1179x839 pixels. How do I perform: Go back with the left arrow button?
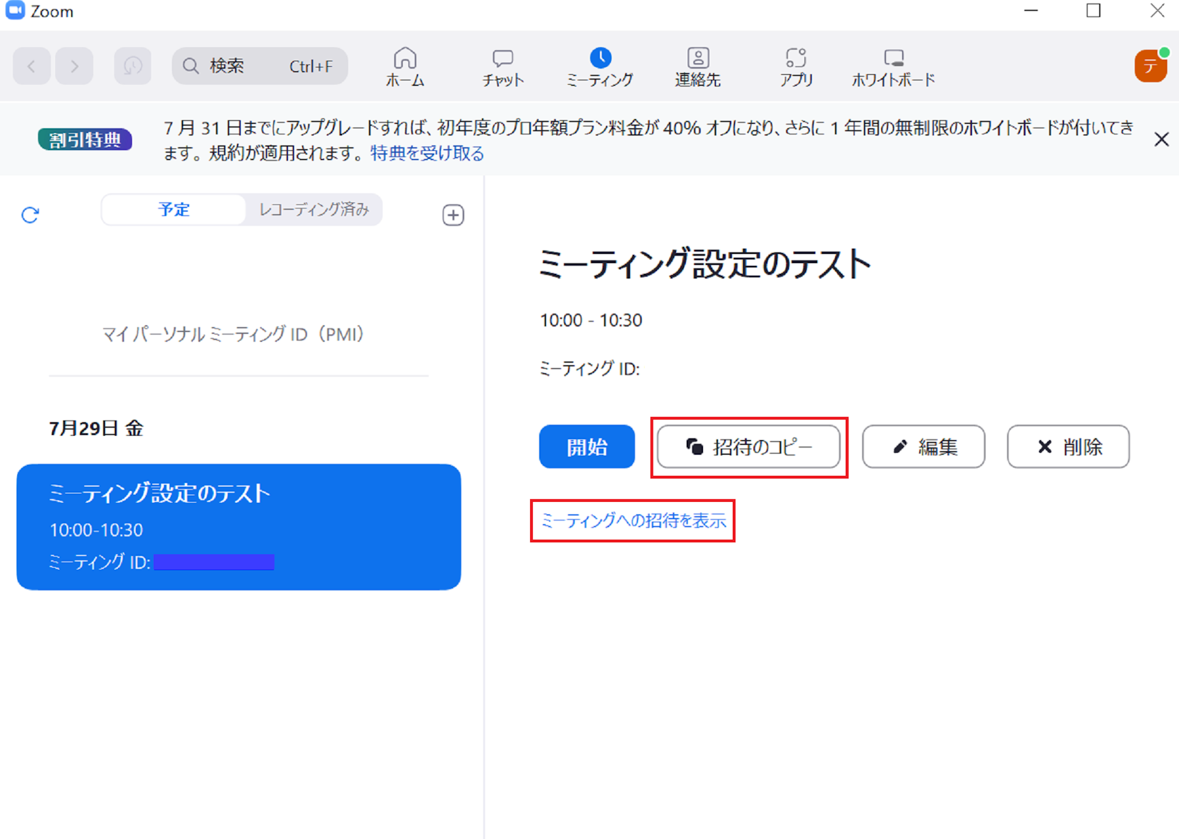click(x=32, y=66)
